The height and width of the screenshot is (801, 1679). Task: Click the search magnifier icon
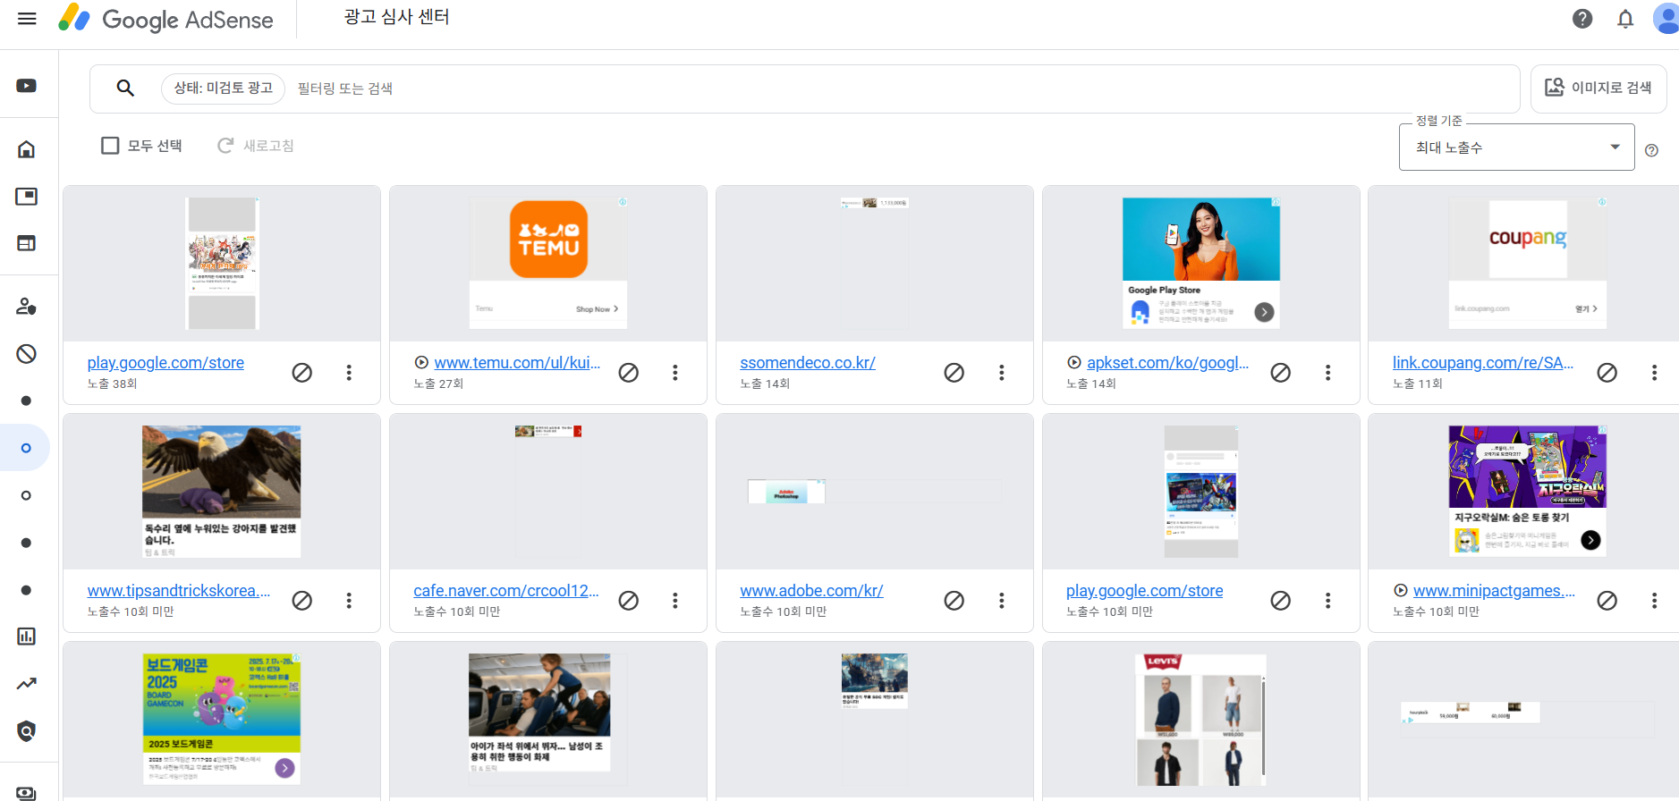(x=125, y=88)
